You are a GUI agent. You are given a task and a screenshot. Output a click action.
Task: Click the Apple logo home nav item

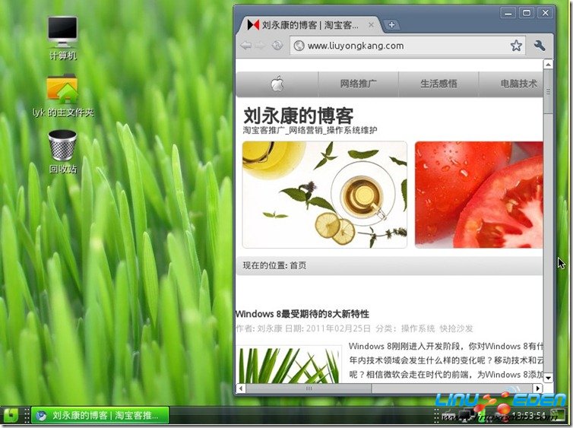pyautogui.click(x=277, y=84)
